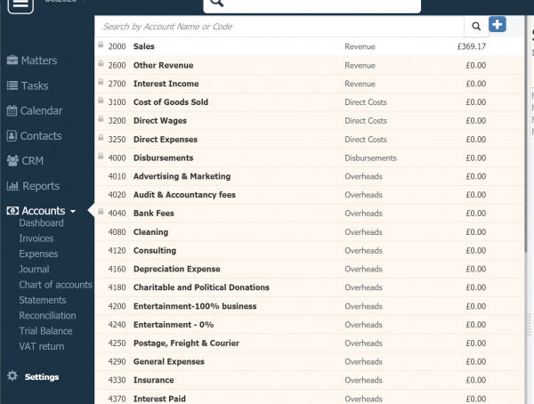Click lock icon on Other Revenue row
This screenshot has width=534, height=404.
pos(101,63)
